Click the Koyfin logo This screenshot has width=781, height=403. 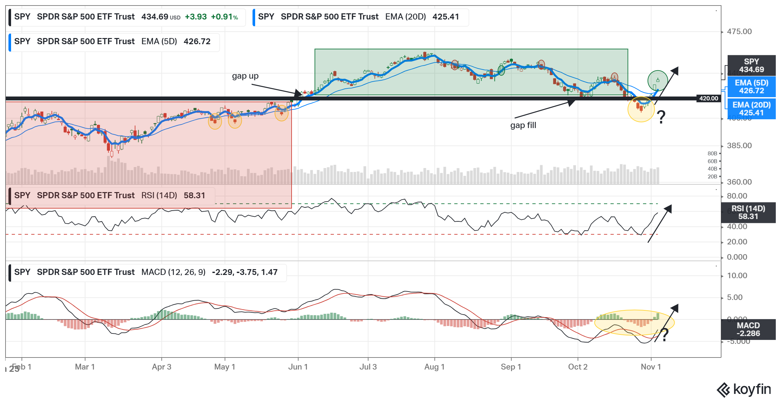744,389
